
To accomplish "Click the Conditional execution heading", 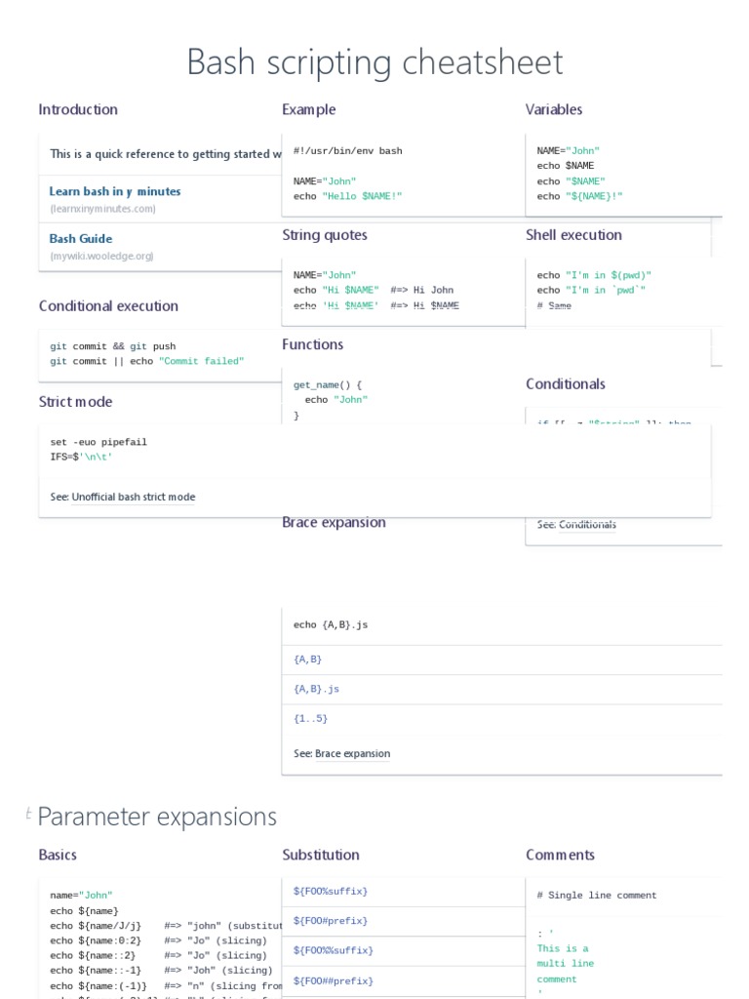I will tap(108, 305).
